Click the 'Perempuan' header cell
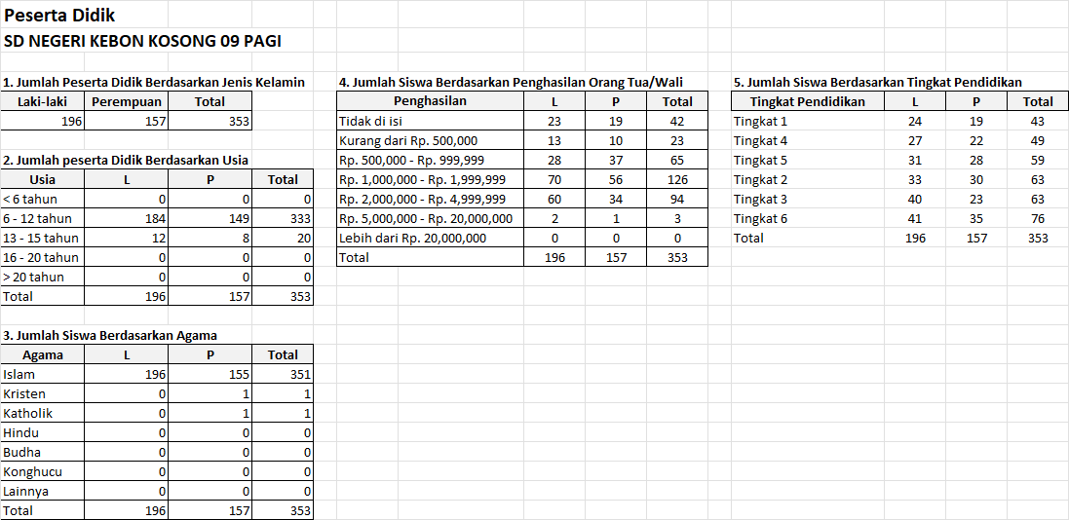The width and height of the screenshot is (1069, 520). (126, 101)
